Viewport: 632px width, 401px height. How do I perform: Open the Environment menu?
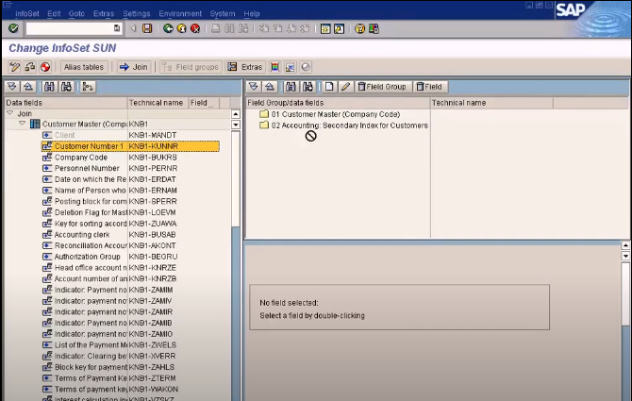click(x=180, y=14)
